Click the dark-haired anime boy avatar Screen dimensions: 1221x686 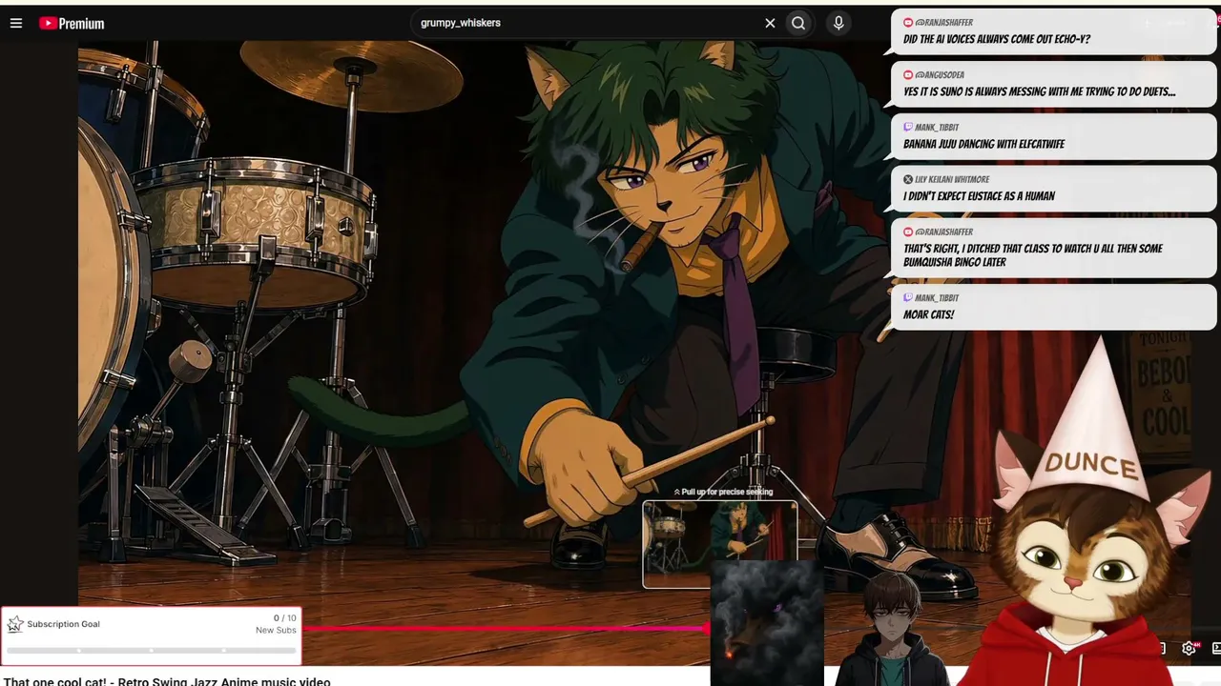pos(891,629)
